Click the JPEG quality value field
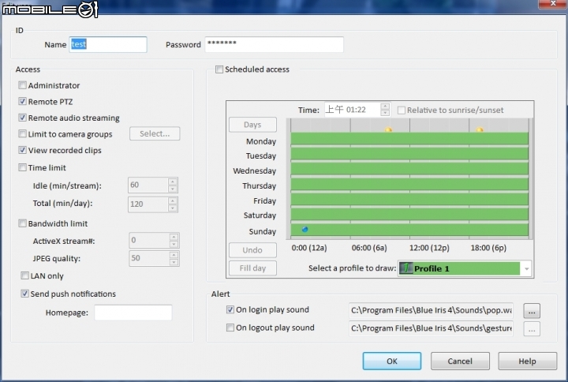 [149, 258]
